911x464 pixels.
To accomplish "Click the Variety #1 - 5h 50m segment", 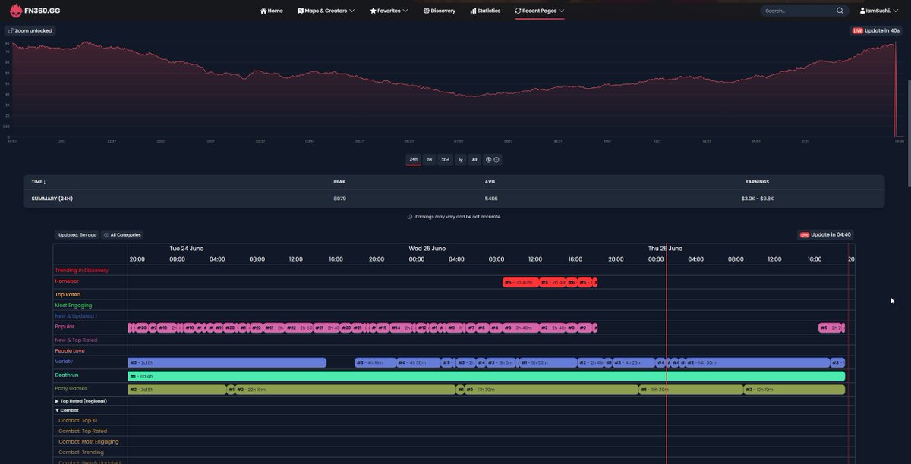I will [548, 363].
